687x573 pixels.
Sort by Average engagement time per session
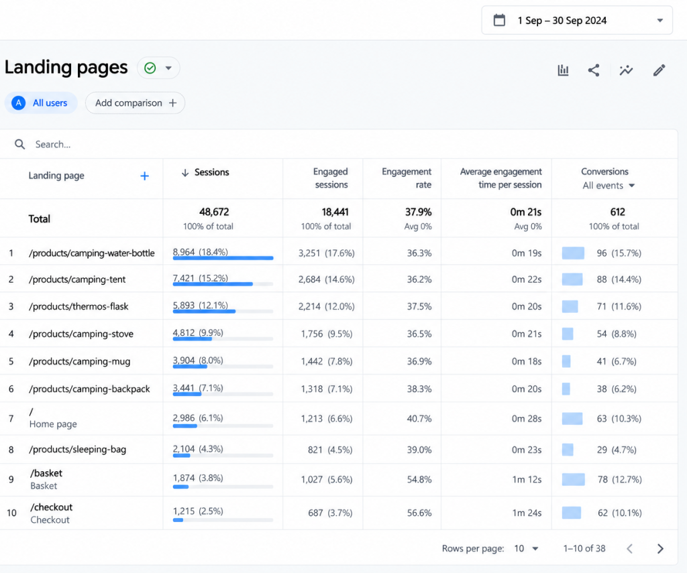point(500,178)
